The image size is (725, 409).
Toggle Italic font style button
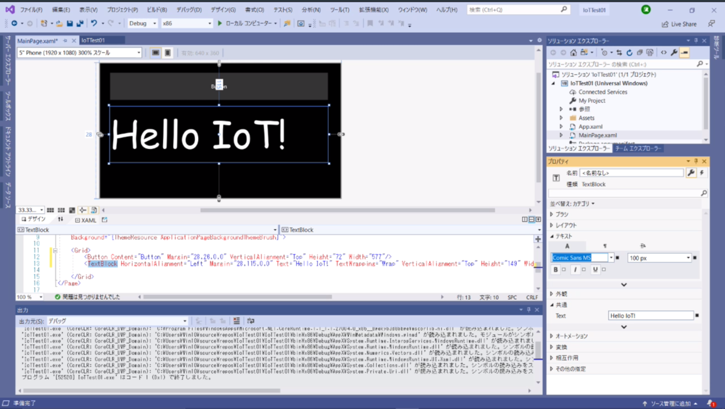576,270
